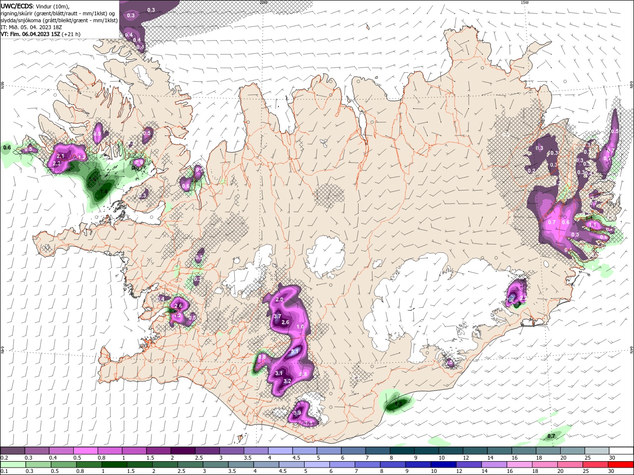The image size is (634, 475).
Task: Click dark purple top swatch between 2 and 2.5
Action: tap(183, 451)
